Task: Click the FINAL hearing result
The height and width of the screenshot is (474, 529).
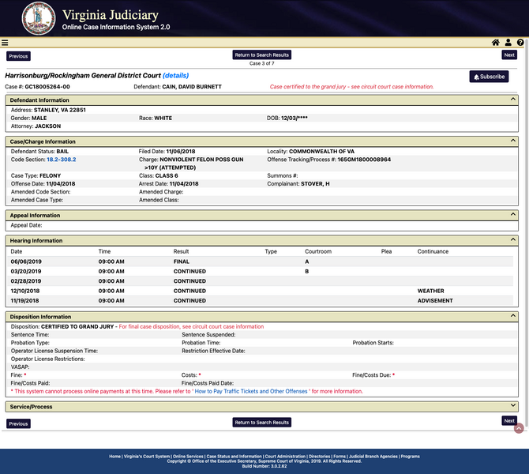Action: (182, 261)
